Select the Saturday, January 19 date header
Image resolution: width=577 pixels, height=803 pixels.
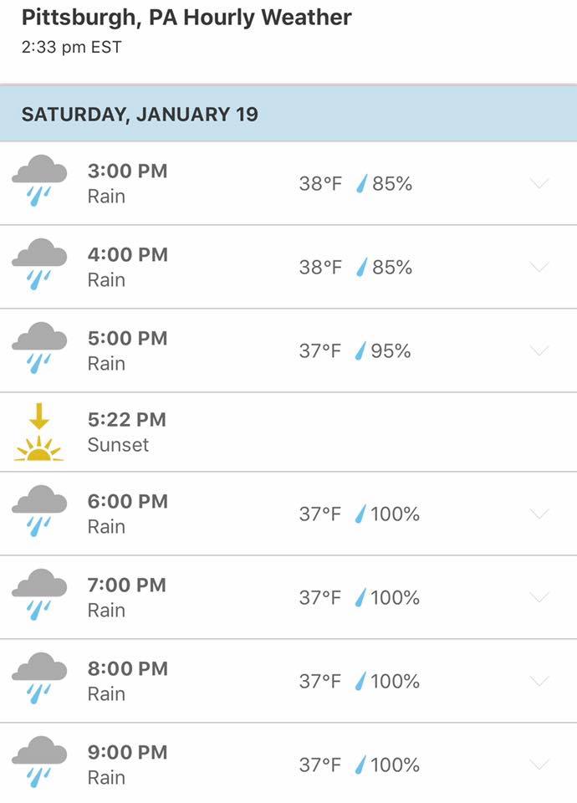click(x=140, y=115)
